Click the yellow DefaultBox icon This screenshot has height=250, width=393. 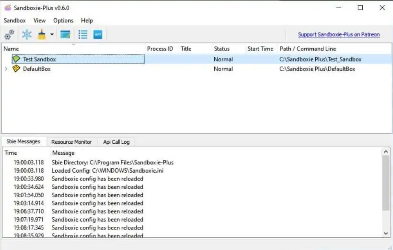(x=16, y=69)
